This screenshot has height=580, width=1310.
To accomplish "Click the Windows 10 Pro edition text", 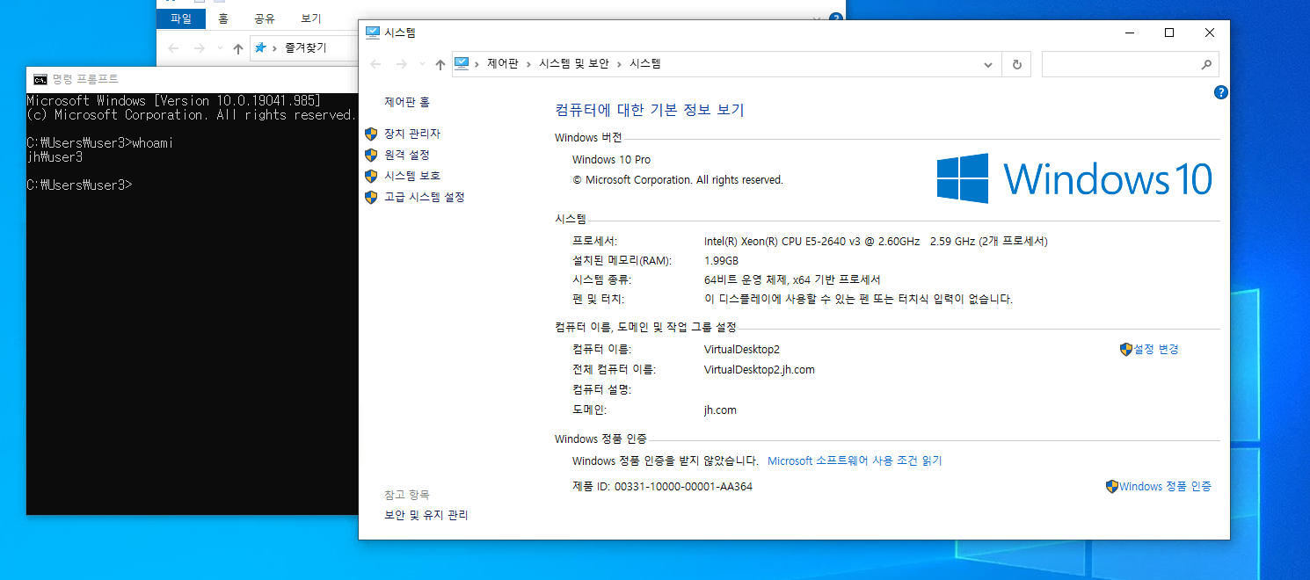I will 611,159.
